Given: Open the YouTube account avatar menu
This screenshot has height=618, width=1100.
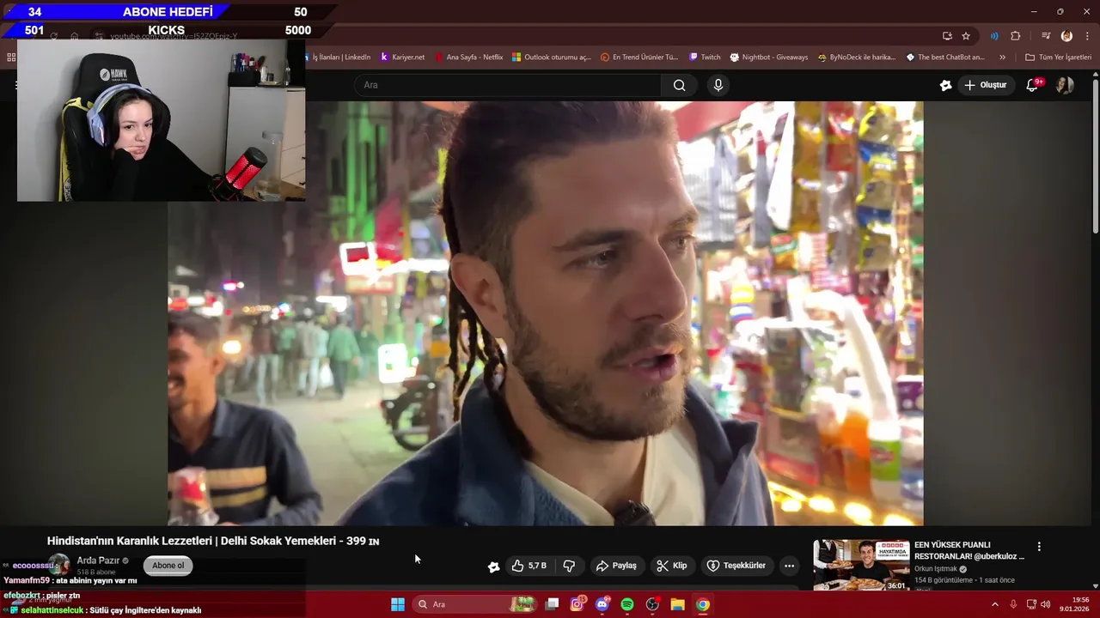Looking at the screenshot, I should [1065, 85].
